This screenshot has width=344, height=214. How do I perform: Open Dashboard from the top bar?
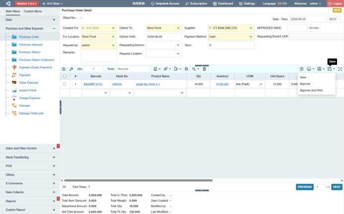coord(223,3)
